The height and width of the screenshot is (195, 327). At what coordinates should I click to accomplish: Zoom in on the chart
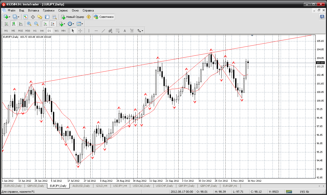tap(29, 24)
